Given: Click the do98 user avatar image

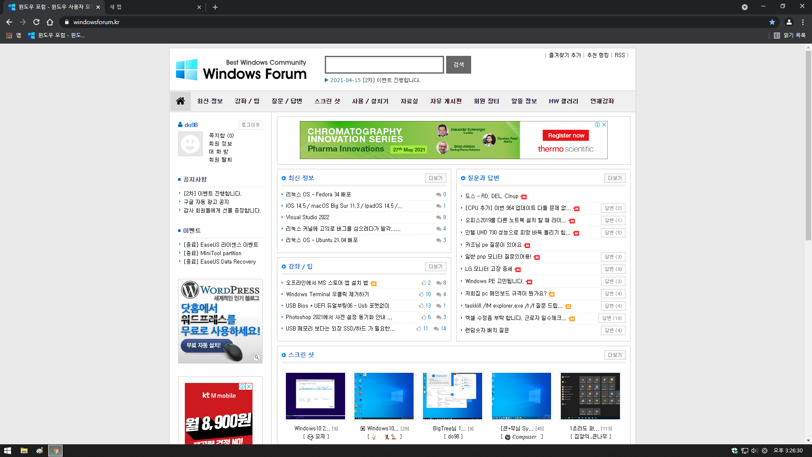Looking at the screenshot, I should tap(190, 144).
